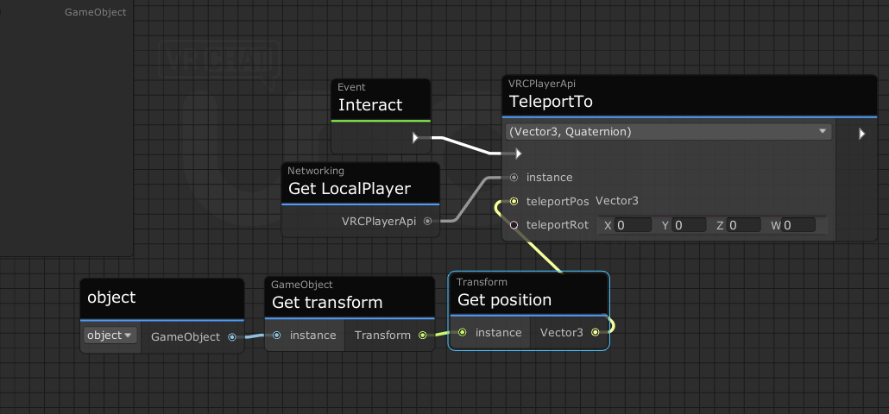889x414 pixels.
Task: Click the TeleportTo flow output arrow
Action: click(x=861, y=134)
